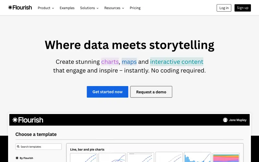Click the search magnifier icon in the templates box
The image size is (259, 162).
(18, 147)
